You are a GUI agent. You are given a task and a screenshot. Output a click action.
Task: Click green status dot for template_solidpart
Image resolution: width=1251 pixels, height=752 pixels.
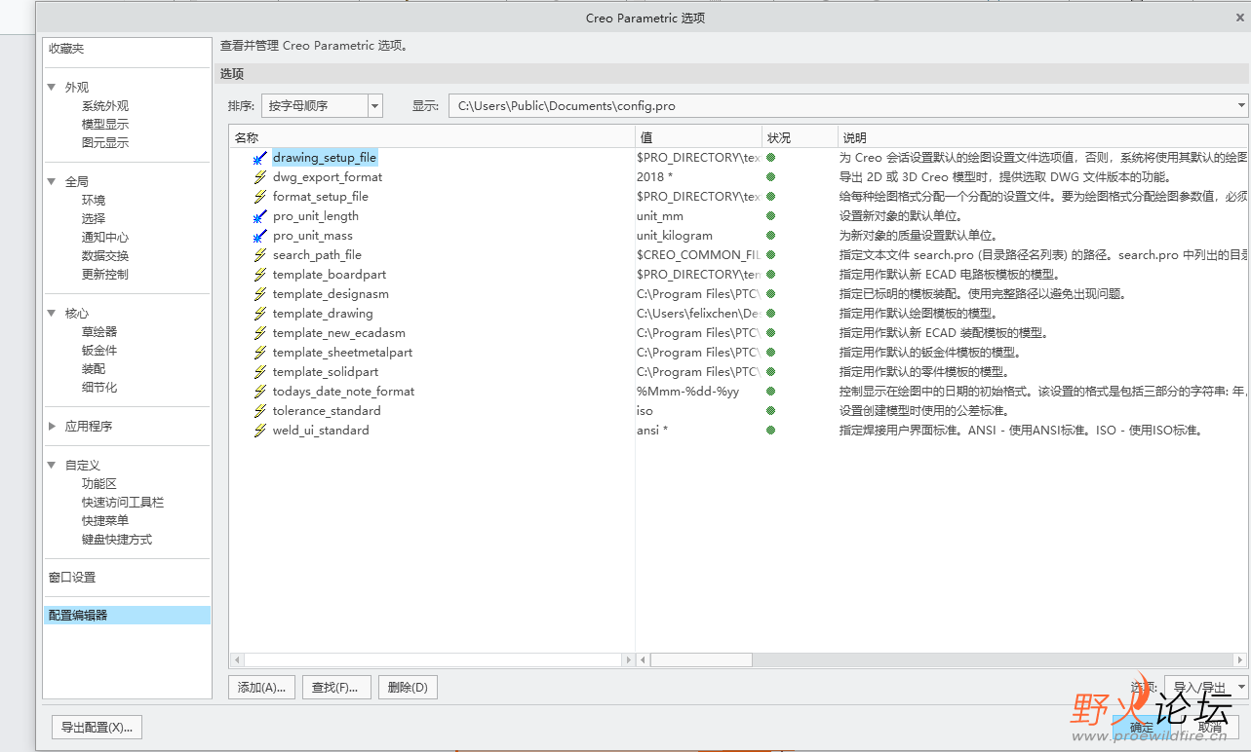tap(770, 371)
